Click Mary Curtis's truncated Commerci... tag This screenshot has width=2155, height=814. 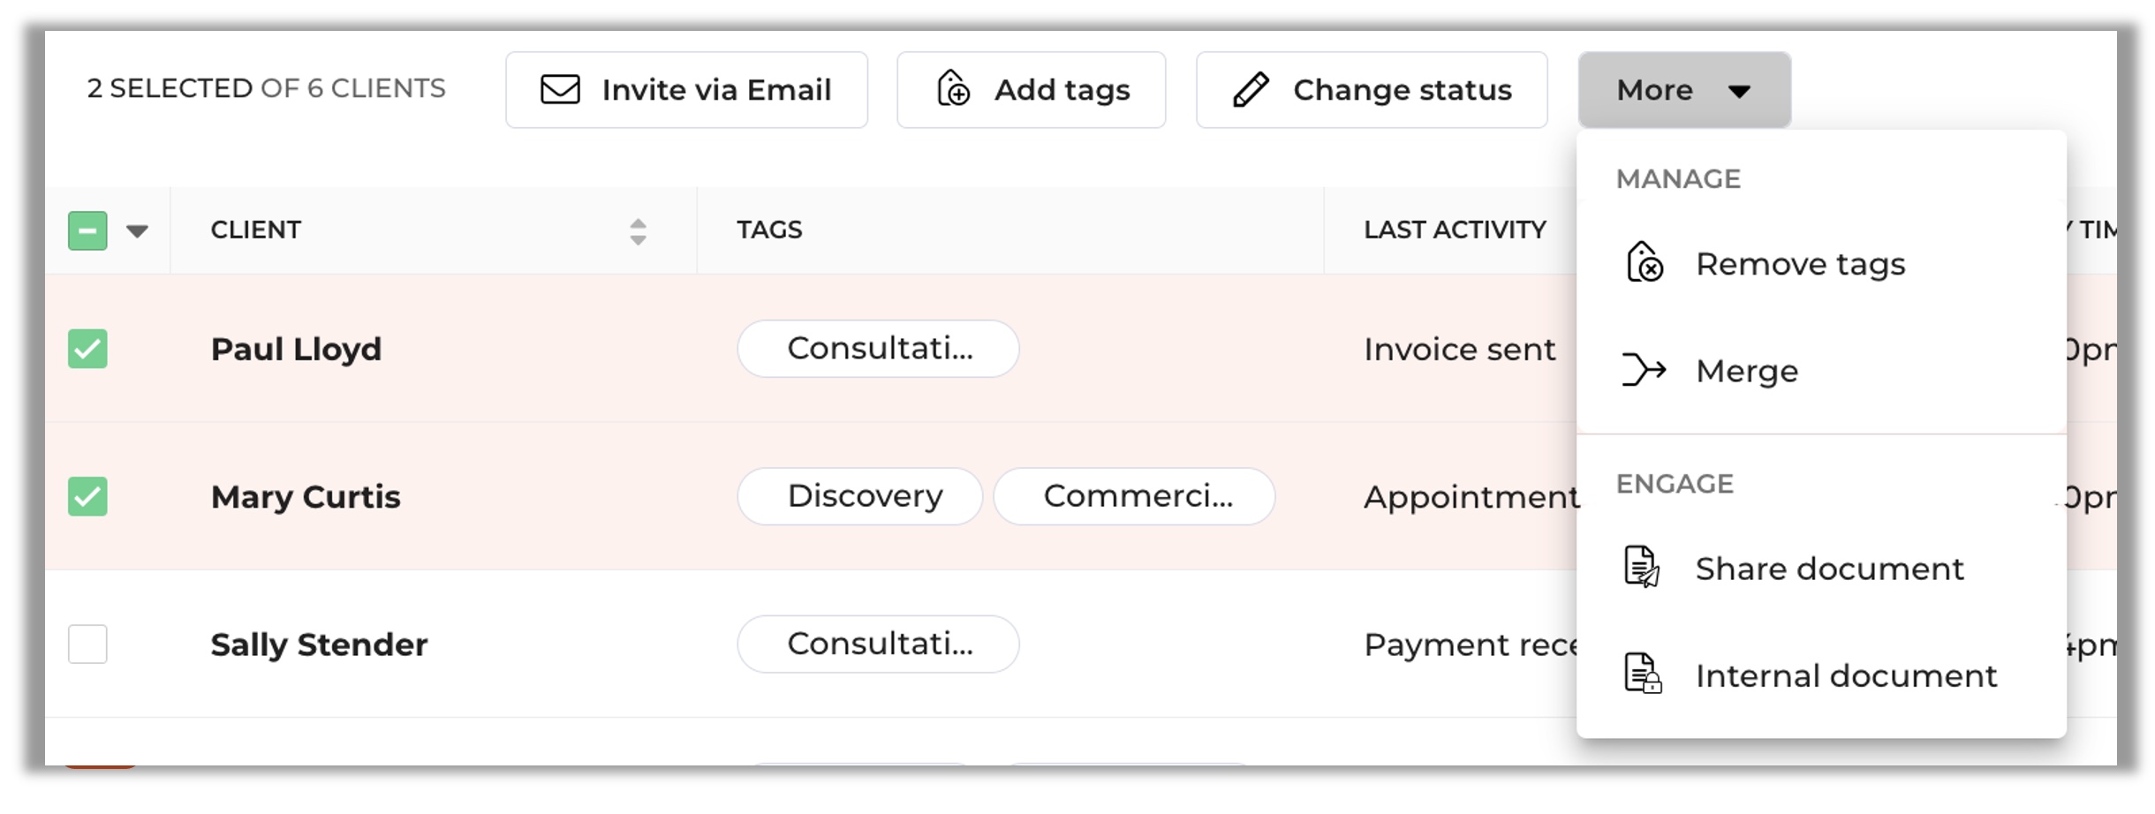pos(1134,496)
